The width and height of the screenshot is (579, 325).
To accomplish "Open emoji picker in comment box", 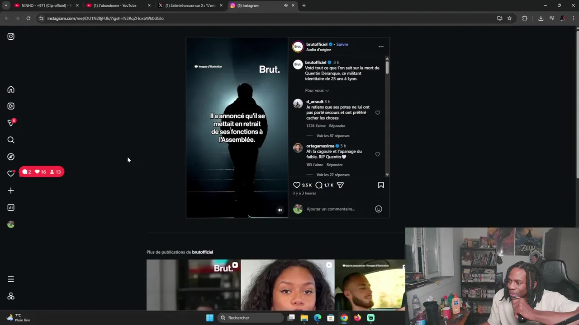I will pyautogui.click(x=379, y=209).
